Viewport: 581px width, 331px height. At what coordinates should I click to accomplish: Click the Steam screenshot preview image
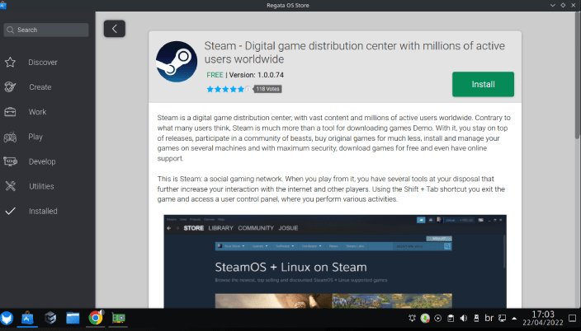(x=335, y=261)
